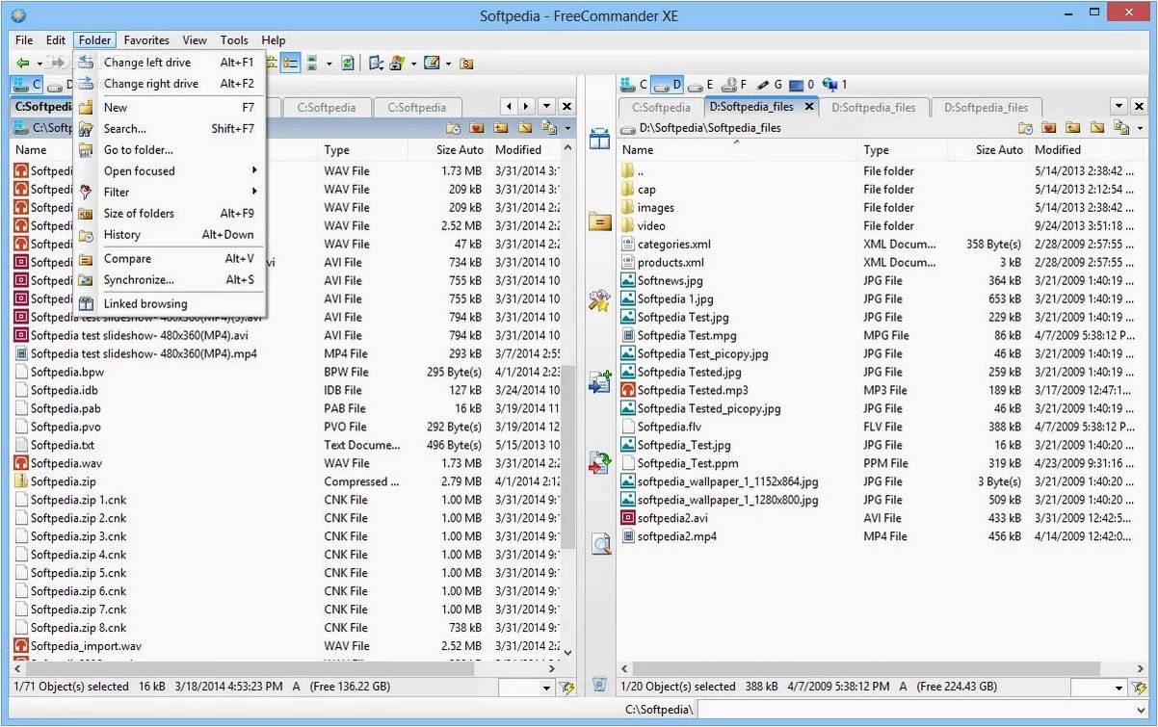Open the Favorites menu

146,40
